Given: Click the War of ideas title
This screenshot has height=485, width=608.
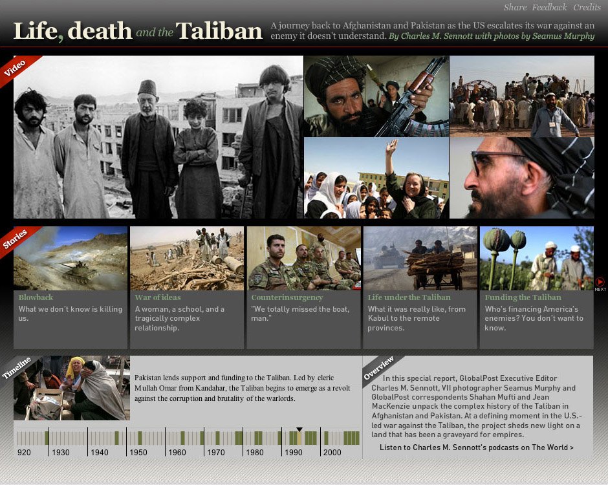Looking at the screenshot, I should (x=158, y=297).
